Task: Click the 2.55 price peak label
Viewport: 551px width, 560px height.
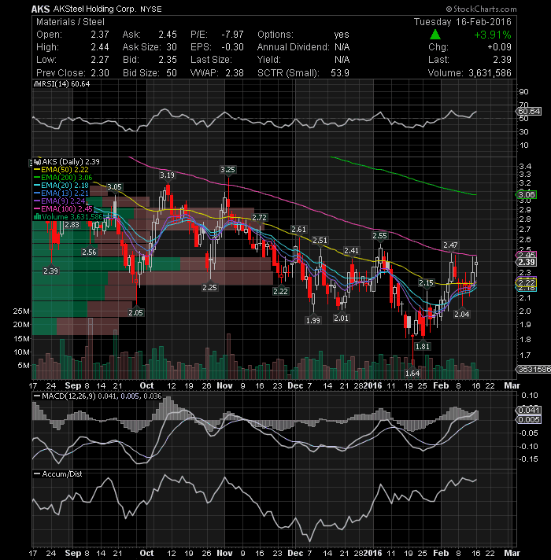Action: coord(379,236)
